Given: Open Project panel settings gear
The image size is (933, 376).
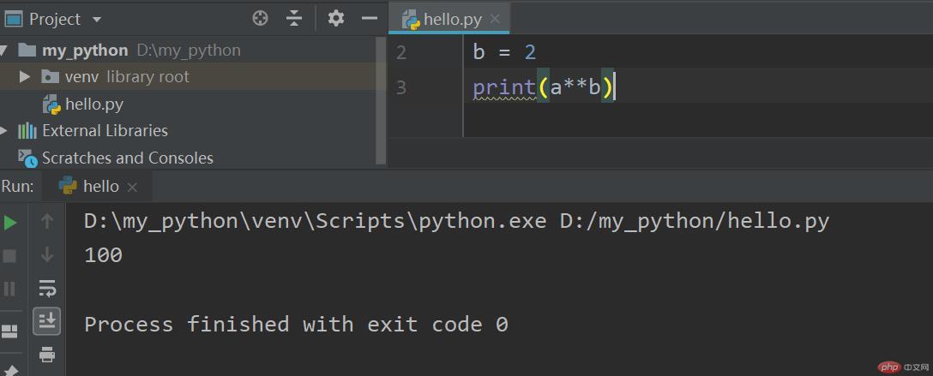Looking at the screenshot, I should click(x=336, y=19).
